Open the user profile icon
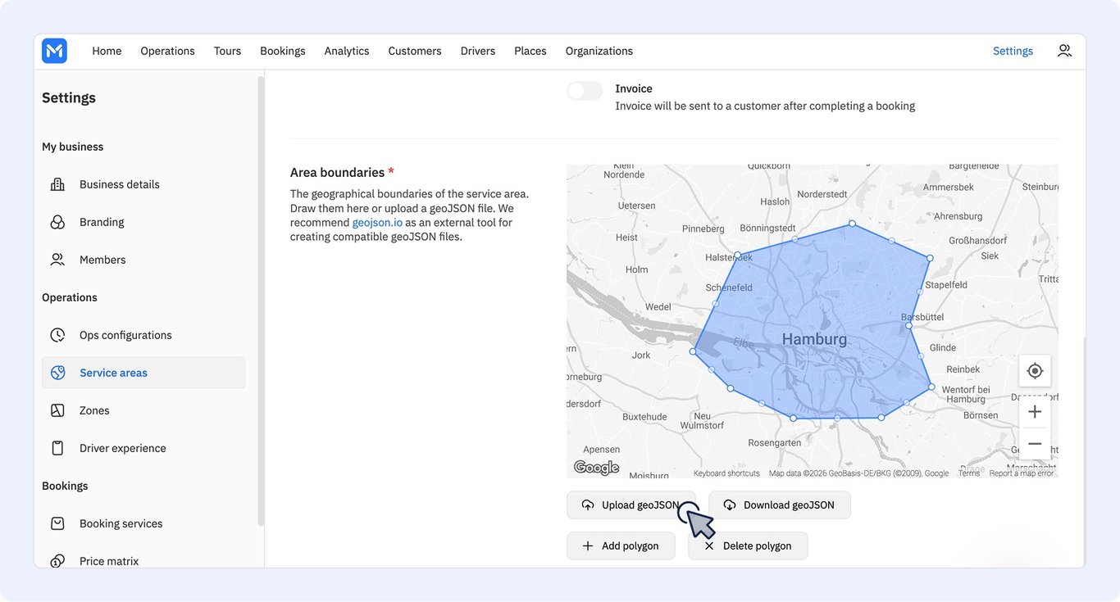The image size is (1120, 602). pyautogui.click(x=1064, y=51)
